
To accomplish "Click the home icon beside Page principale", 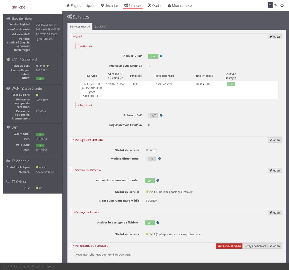I will pyautogui.click(x=69, y=5).
